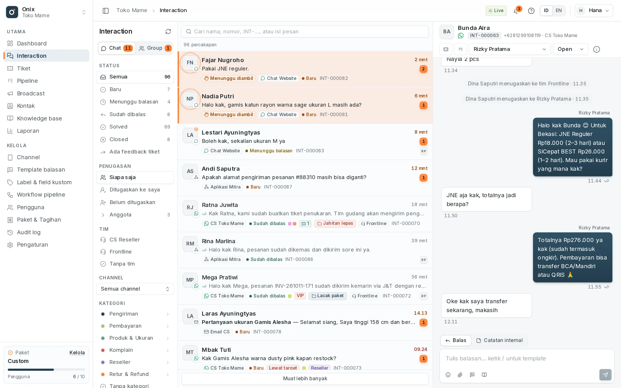Filter by Ditugaskan ke saya
Screen dimensions: 621x388
135,190
